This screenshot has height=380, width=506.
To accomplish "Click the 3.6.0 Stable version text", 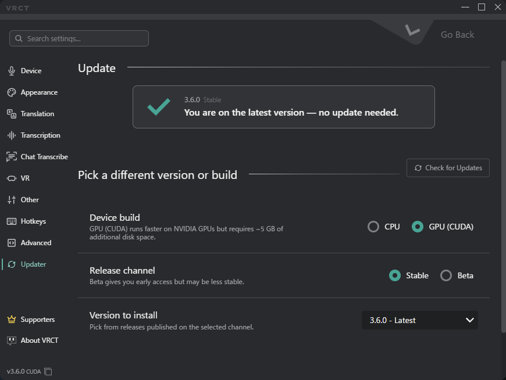I will pos(202,100).
